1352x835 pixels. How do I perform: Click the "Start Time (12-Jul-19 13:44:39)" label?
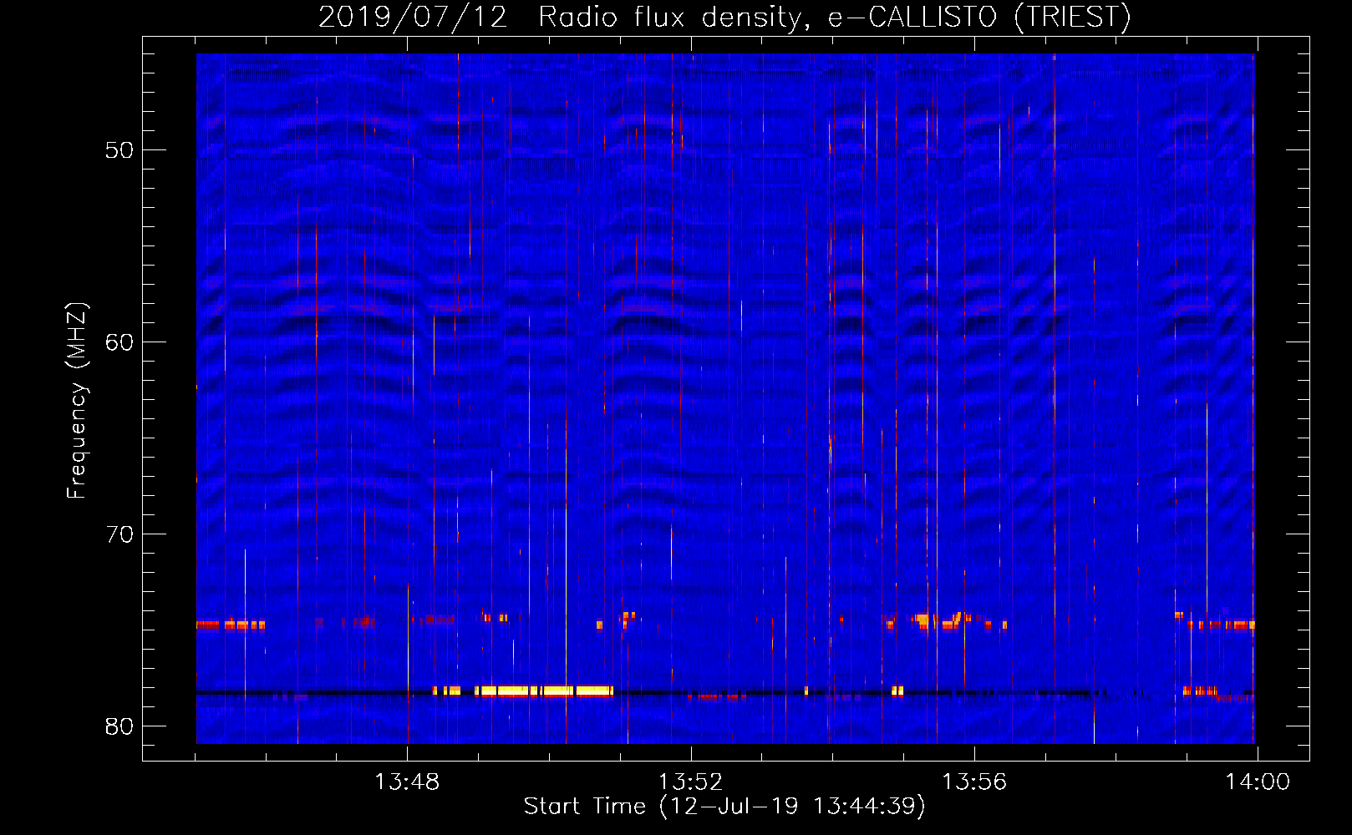coord(724,807)
